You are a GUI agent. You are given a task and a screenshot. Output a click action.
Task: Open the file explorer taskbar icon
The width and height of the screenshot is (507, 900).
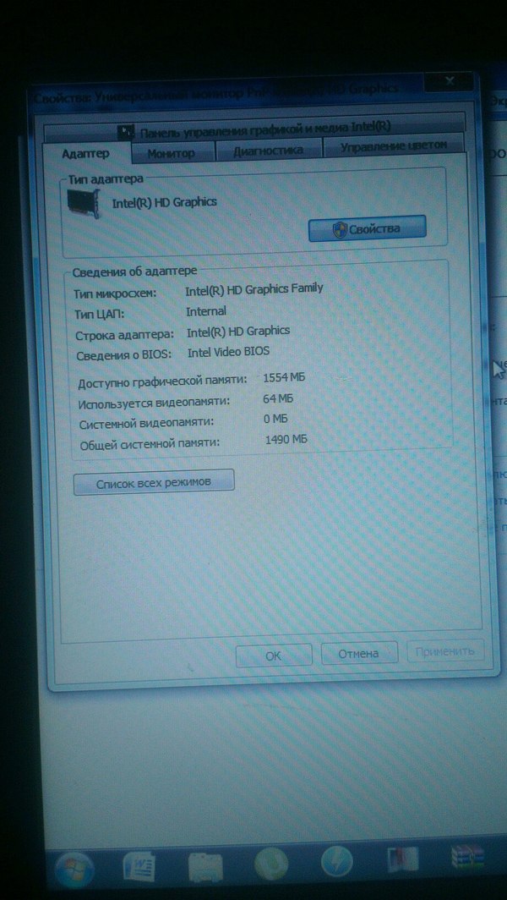(x=205, y=867)
